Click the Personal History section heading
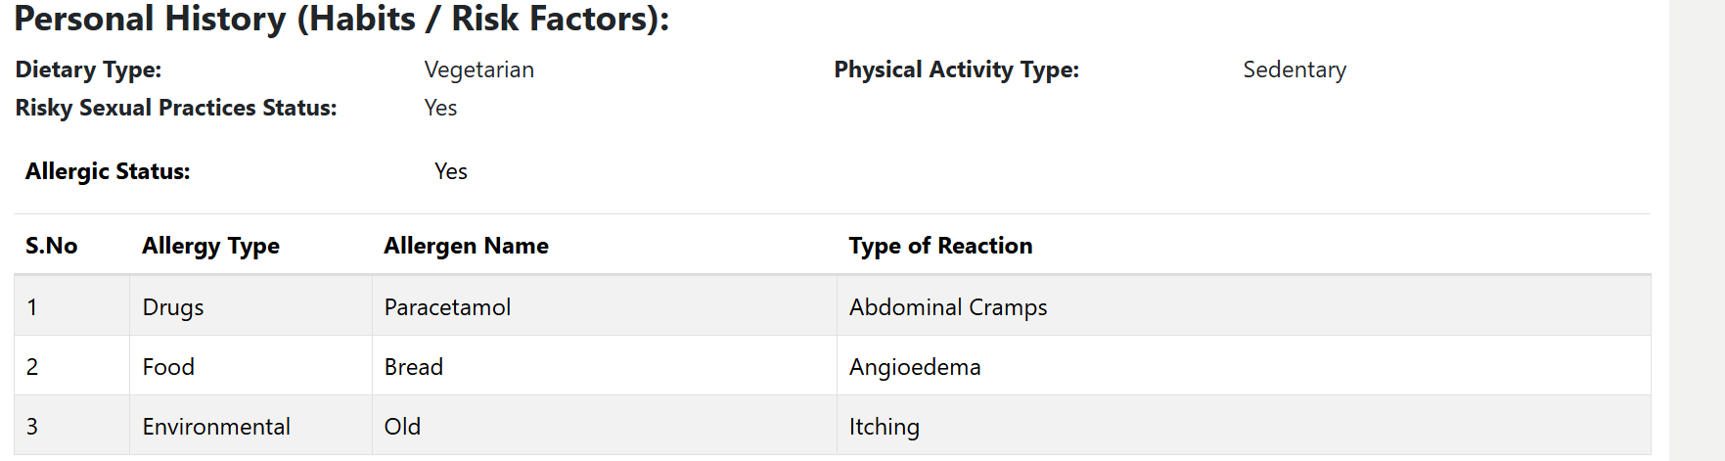The width and height of the screenshot is (1725, 461). (x=341, y=20)
